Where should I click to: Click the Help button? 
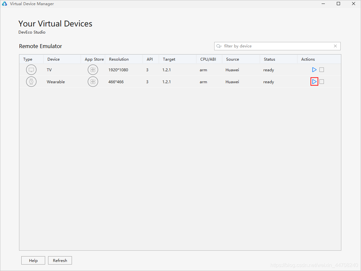tap(33, 260)
